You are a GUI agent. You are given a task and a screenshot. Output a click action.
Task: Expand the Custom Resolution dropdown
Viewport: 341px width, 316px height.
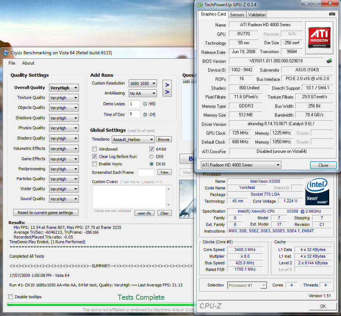[x=143, y=83]
